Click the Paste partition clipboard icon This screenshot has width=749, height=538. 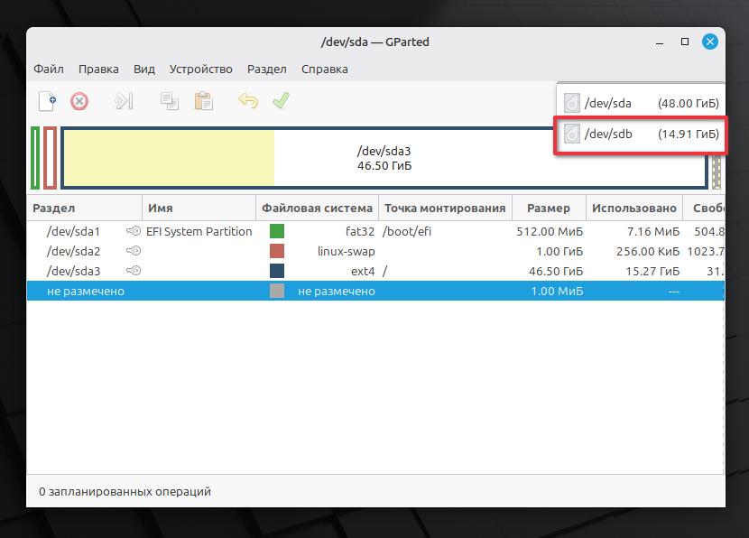pos(203,101)
